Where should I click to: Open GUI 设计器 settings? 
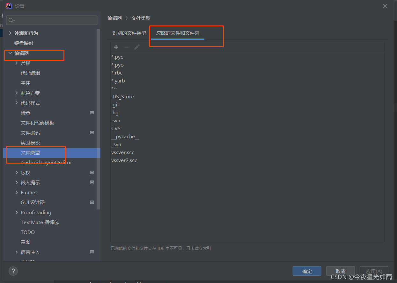point(33,202)
